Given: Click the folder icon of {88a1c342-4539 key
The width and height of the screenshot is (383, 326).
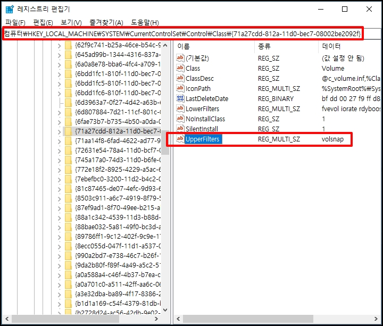Looking at the screenshot, I should click(69, 218).
